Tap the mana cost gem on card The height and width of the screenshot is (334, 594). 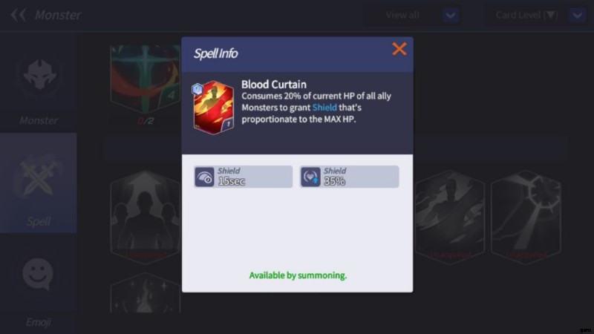[x=197, y=89]
